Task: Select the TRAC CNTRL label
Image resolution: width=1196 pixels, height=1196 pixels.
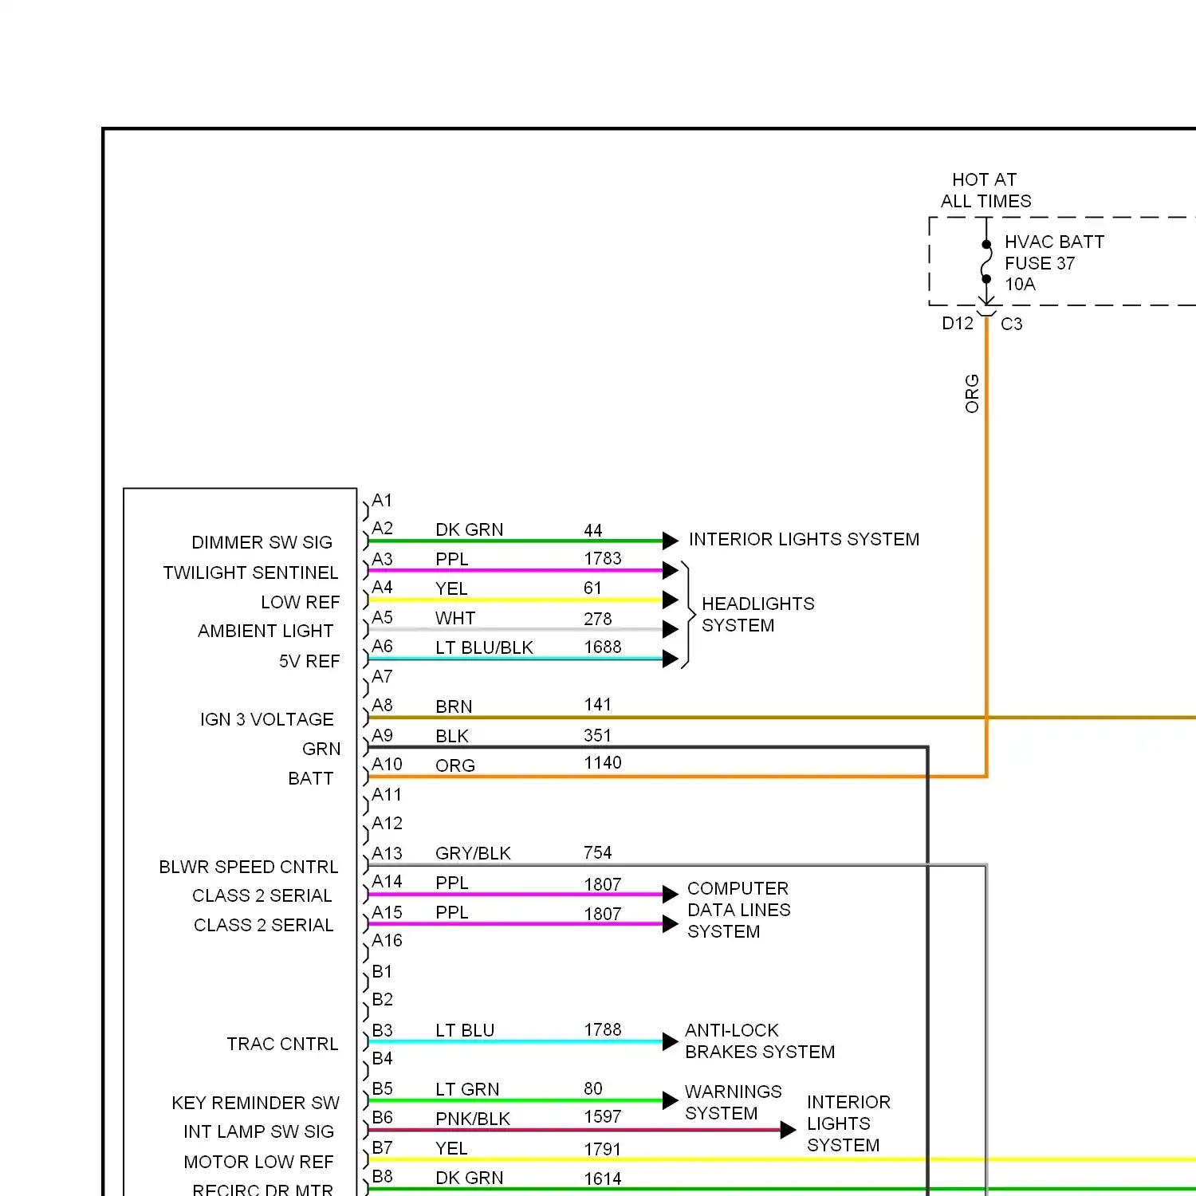Action: click(x=282, y=1044)
